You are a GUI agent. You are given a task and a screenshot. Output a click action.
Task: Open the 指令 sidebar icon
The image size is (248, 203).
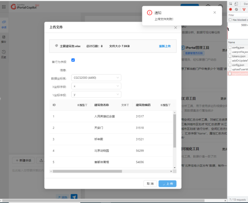(x=4, y=39)
